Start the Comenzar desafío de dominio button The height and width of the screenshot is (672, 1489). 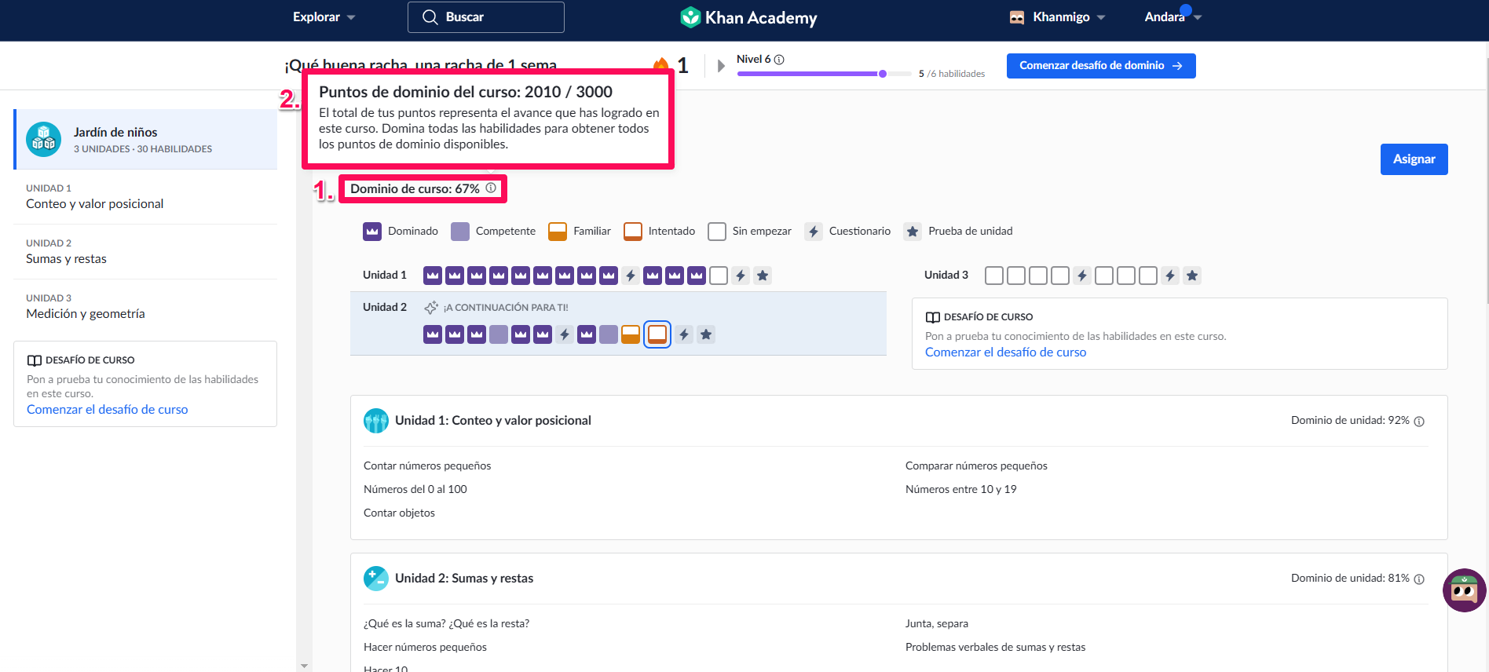tap(1101, 66)
